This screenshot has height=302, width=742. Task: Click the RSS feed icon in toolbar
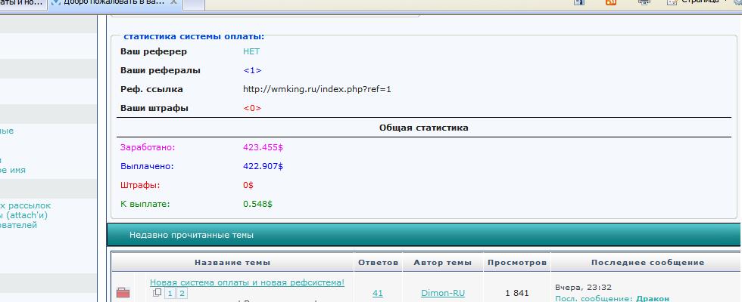610,2
